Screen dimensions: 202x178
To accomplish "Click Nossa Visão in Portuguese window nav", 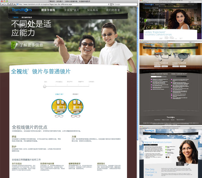I will point(191,5).
